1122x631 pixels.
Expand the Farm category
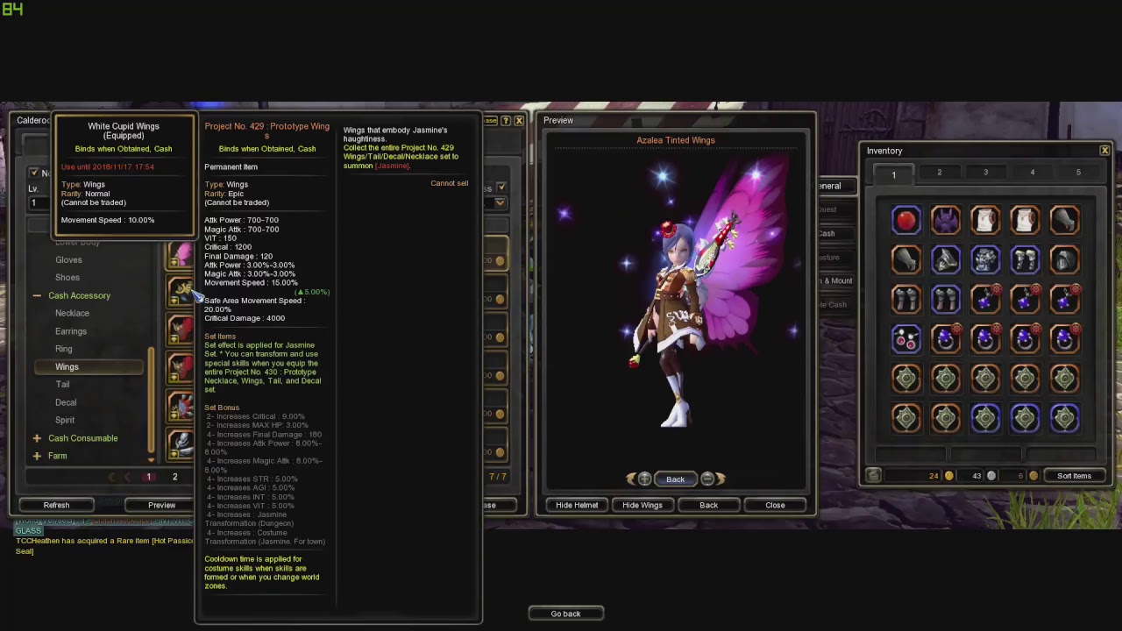point(37,456)
